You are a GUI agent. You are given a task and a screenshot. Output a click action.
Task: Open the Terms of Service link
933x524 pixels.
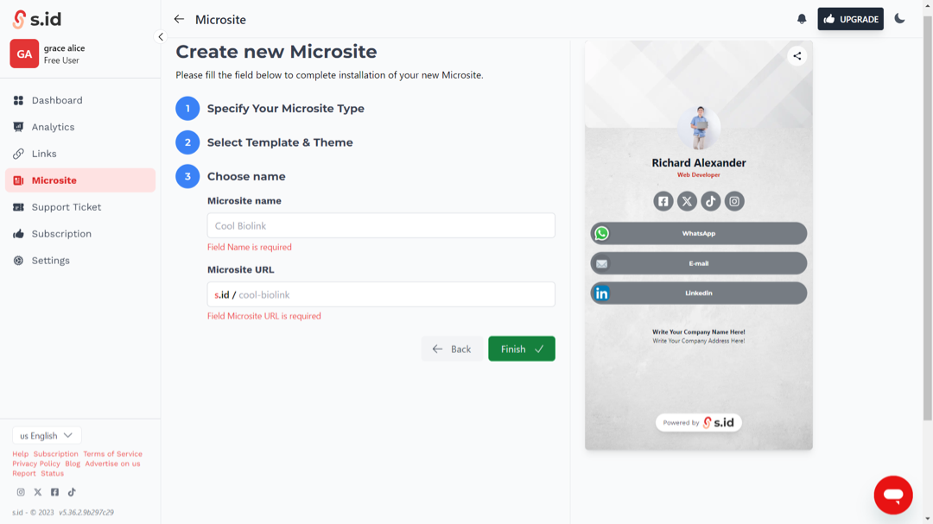(x=112, y=454)
